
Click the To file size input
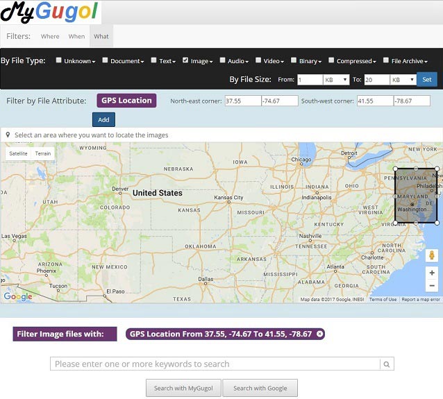tap(377, 80)
